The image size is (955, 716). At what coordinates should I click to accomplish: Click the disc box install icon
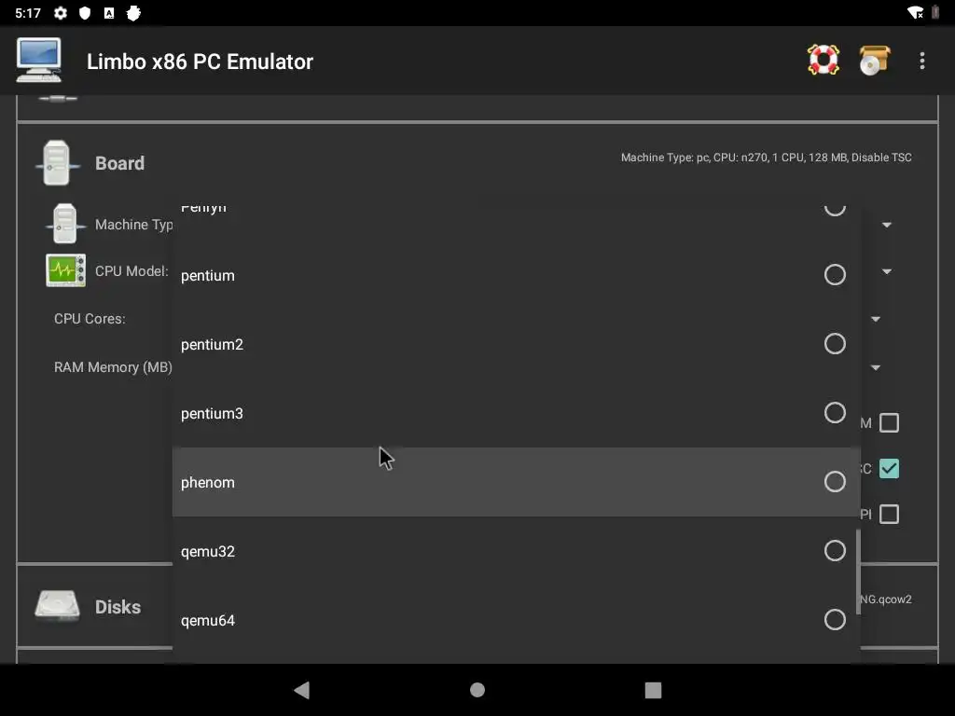[875, 61]
